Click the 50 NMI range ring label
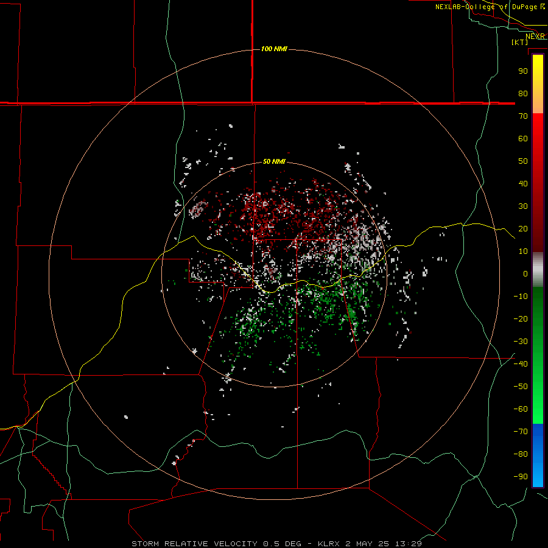The height and width of the screenshot is (548, 548). point(274,161)
